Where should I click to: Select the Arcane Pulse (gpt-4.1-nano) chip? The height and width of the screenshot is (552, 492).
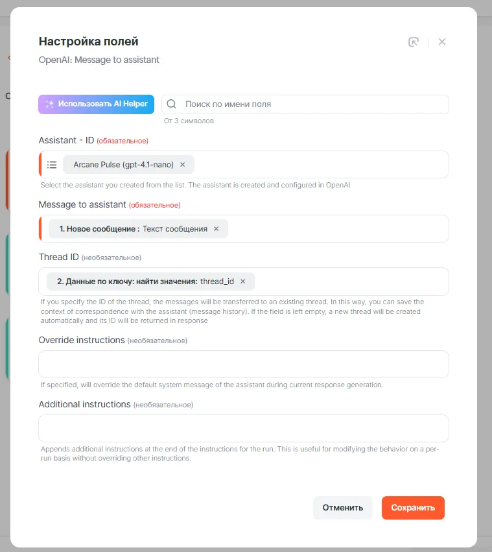[x=123, y=165]
